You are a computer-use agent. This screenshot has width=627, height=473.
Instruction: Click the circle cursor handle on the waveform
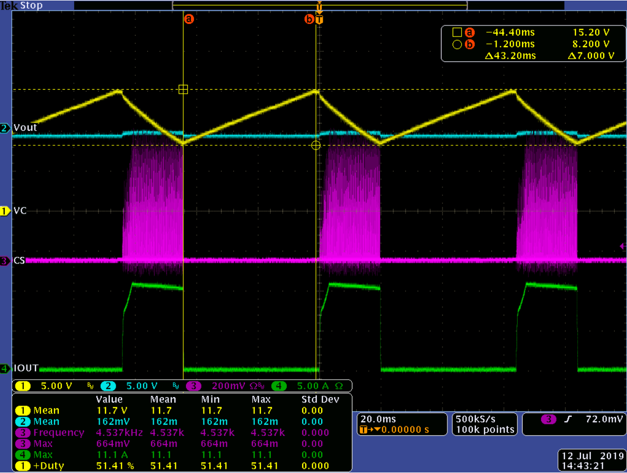tap(316, 145)
